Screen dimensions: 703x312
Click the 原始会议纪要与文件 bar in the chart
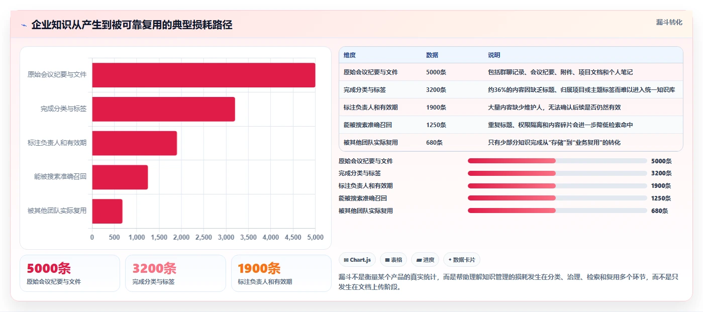(x=204, y=75)
